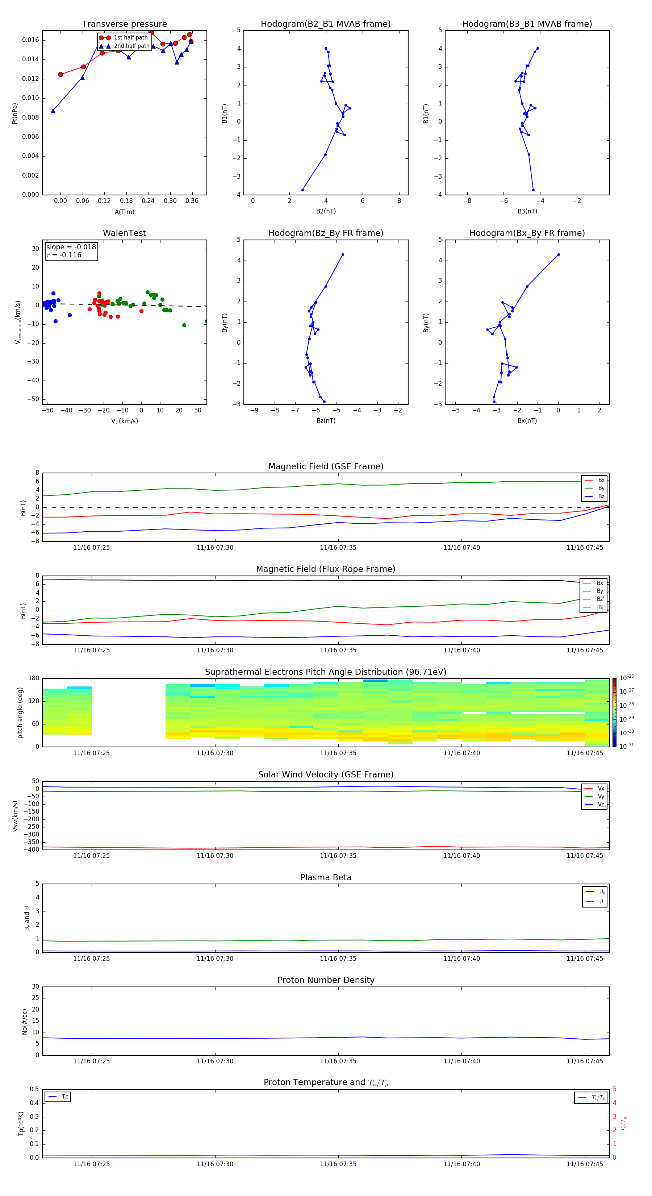The image size is (652, 1196).
Task: Click the 'Pt(nPa)' y-axis label
Action: [15, 113]
